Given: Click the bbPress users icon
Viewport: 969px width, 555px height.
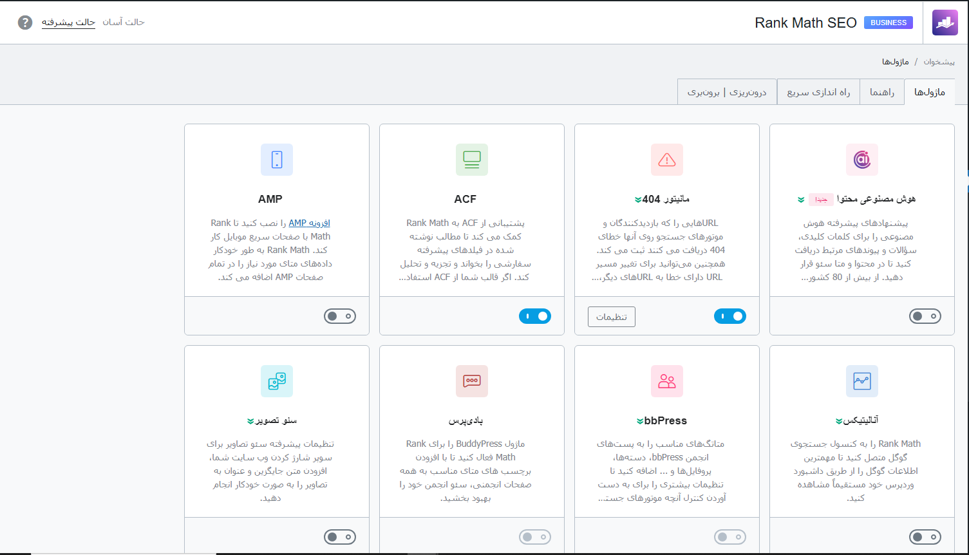Looking at the screenshot, I should point(666,381).
